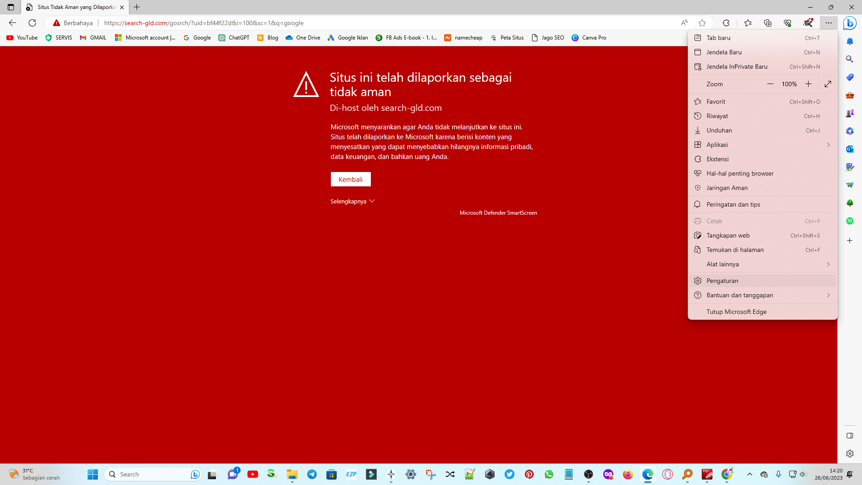Click the Bing Copilot icon
Viewport: 862px width, 485px height.
coord(850,23)
